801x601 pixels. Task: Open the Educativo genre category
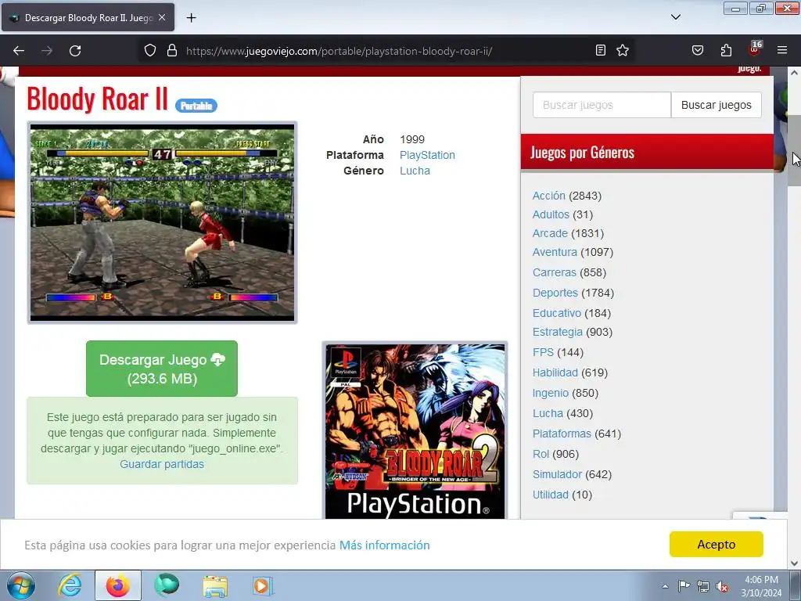click(557, 313)
